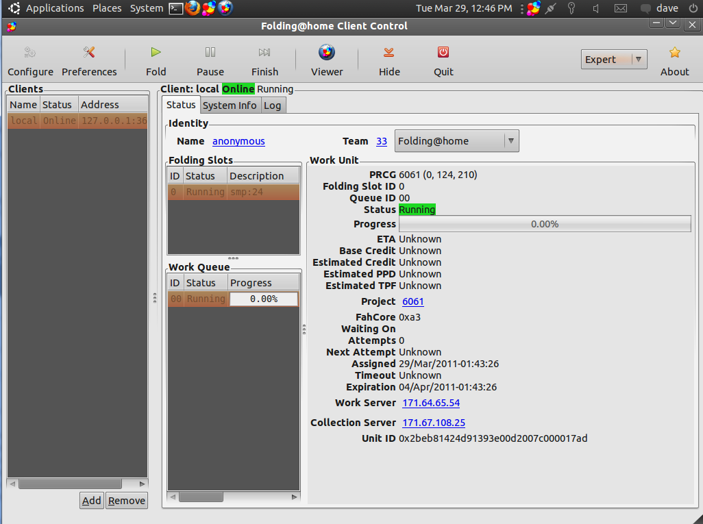Screen dimensions: 703x524
Task: Click the Clients Status column header
Action: pyautogui.click(x=59, y=105)
